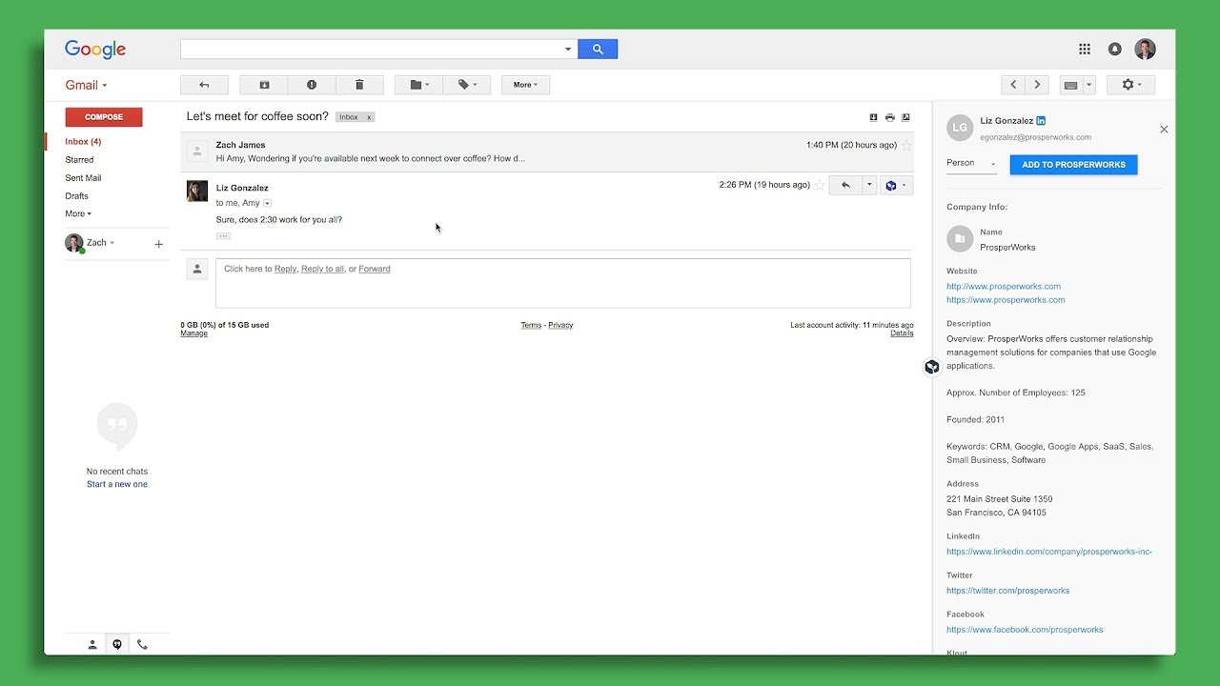Expand search options arrow
This screenshot has width=1220, height=686.
point(568,49)
